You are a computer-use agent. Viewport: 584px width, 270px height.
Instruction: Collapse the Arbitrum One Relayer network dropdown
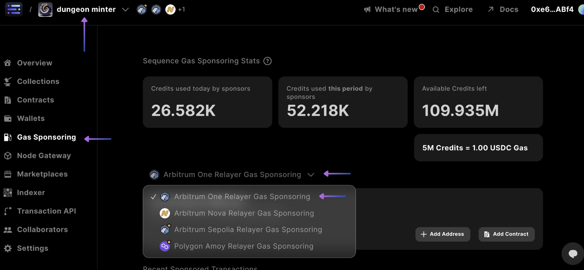coord(311,175)
